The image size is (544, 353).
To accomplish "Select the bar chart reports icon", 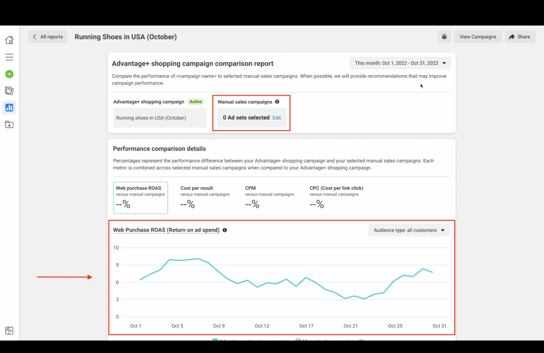I will [x=9, y=108].
